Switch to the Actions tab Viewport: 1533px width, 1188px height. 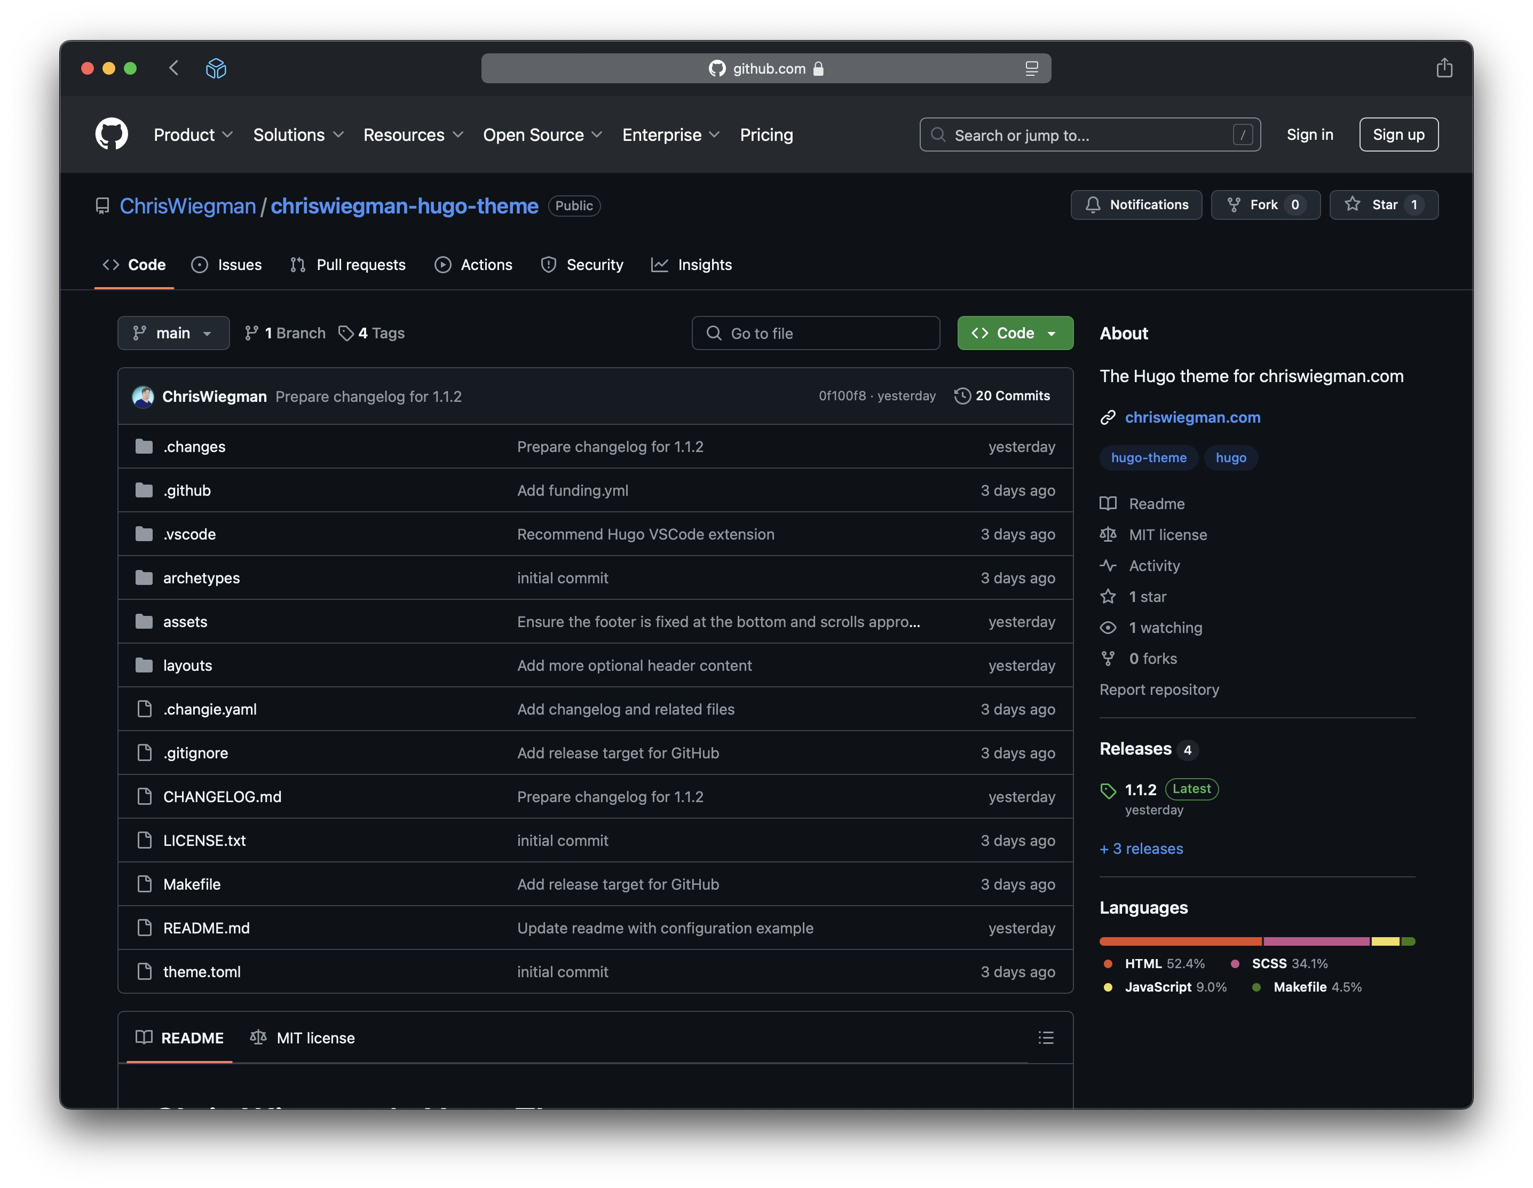(474, 265)
